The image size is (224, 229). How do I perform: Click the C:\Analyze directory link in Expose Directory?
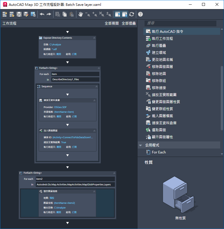tap(55, 45)
